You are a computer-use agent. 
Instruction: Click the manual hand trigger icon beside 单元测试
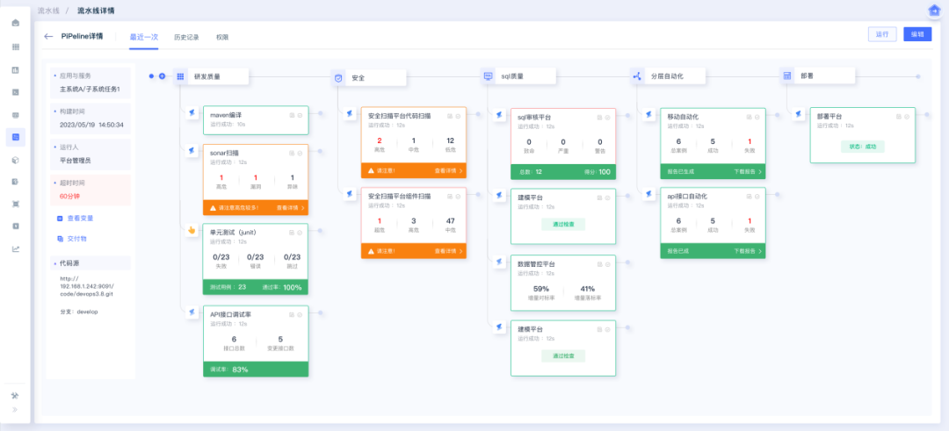191,230
